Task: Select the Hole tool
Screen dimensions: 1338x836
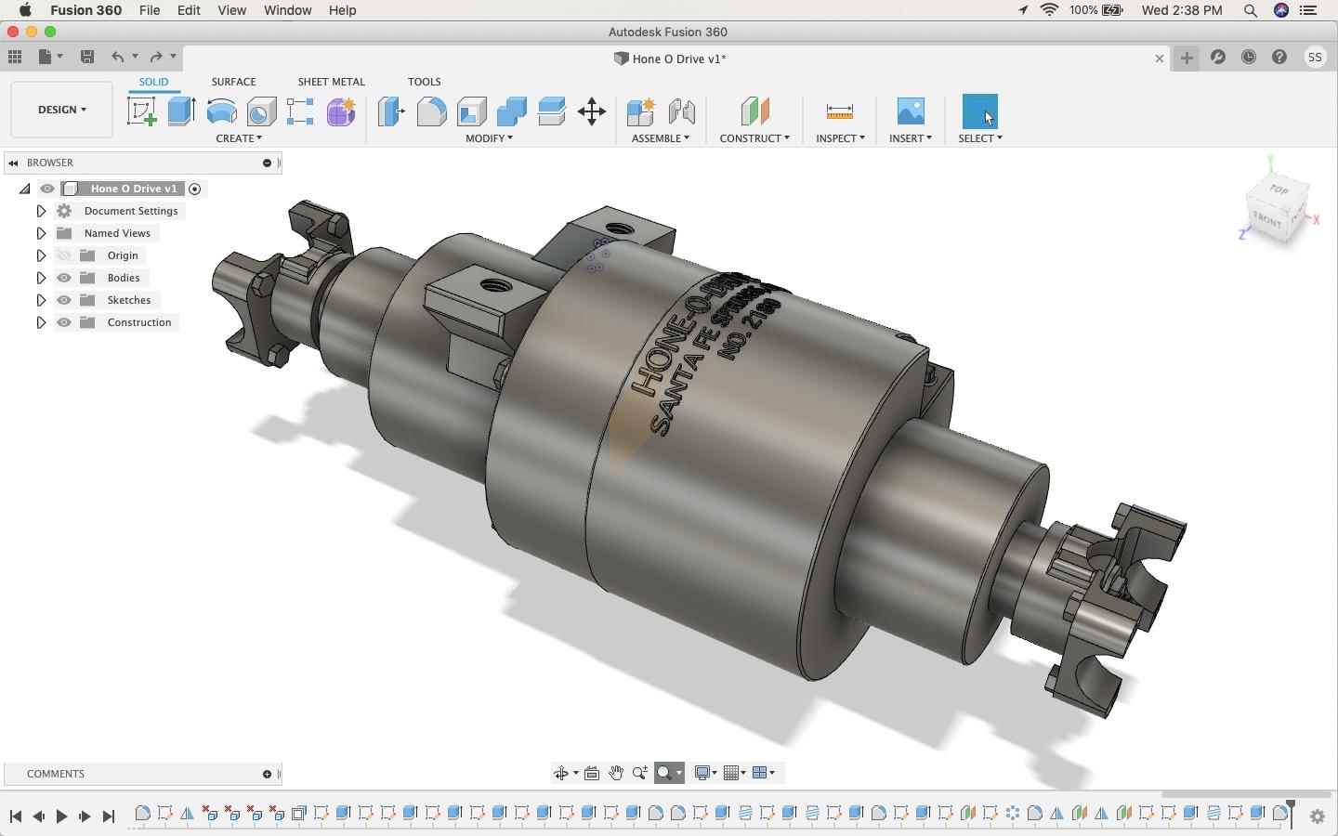Action: tap(261, 111)
